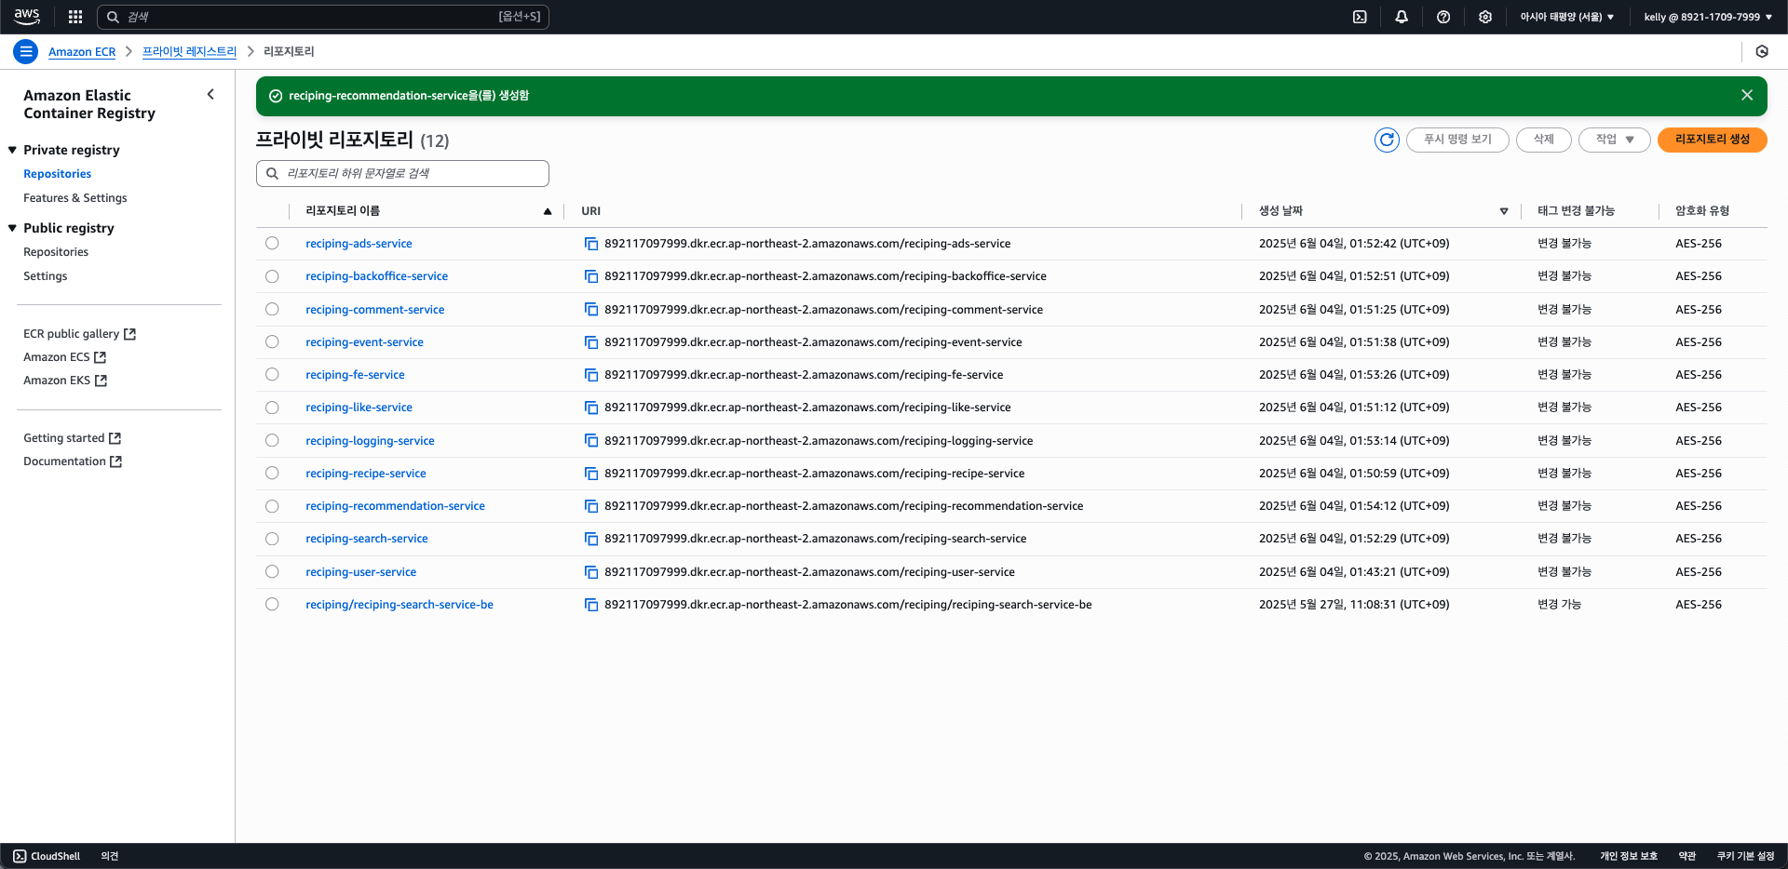Image resolution: width=1788 pixels, height=869 pixels.
Task: Open CloudShell in the footer bar
Action: [47, 856]
